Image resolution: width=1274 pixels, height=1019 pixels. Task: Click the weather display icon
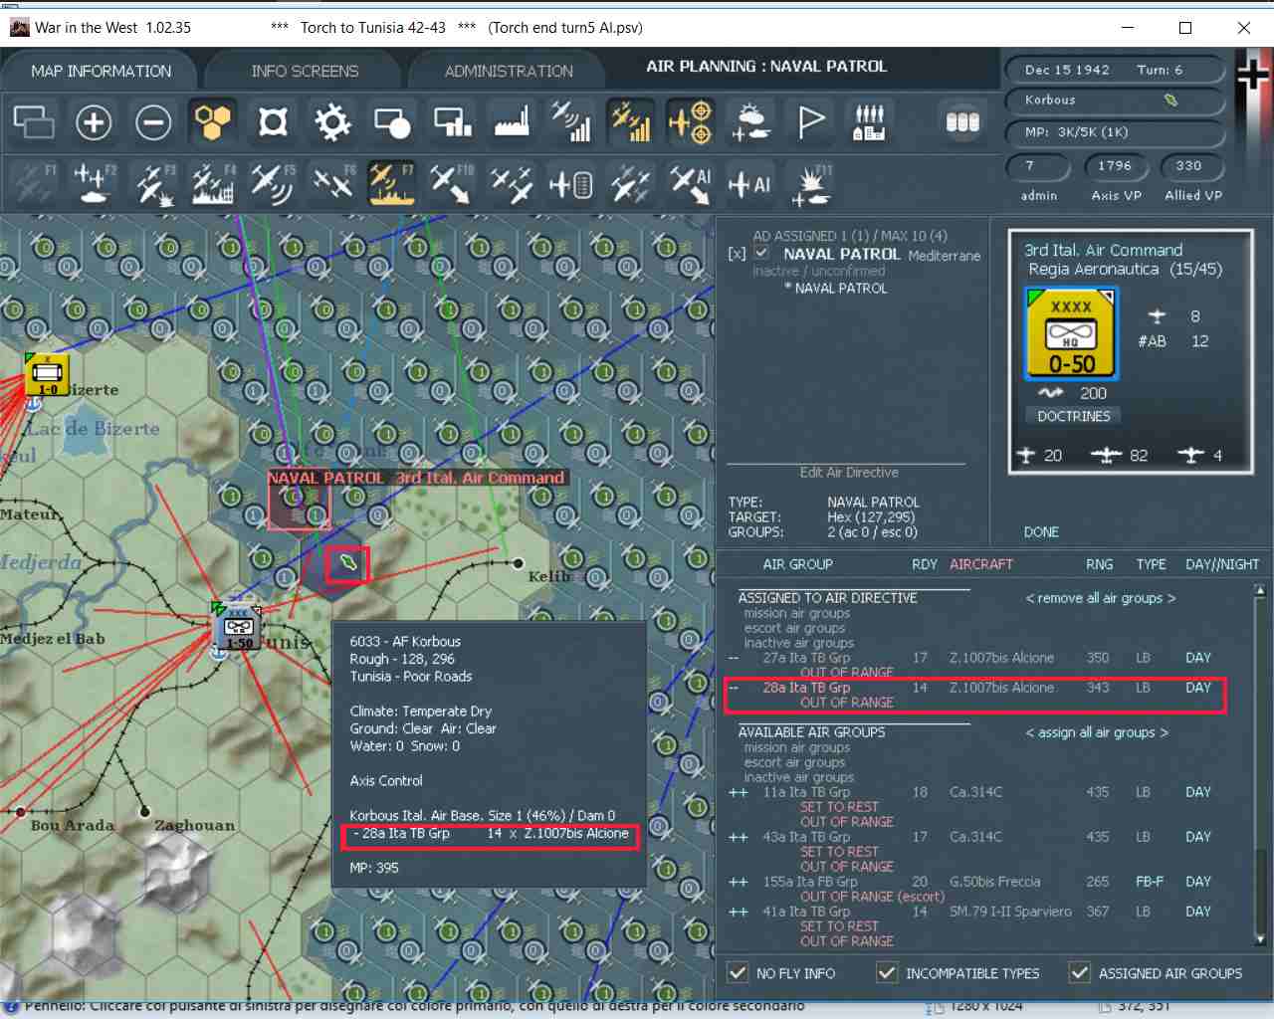(750, 122)
